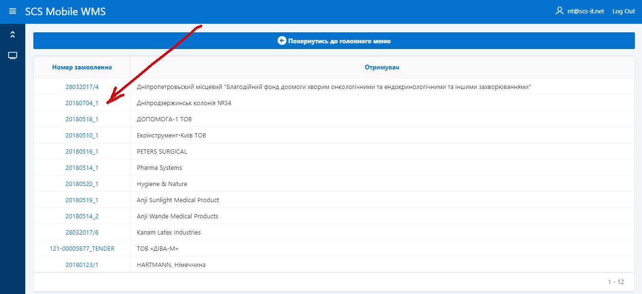642x294 pixels.
Task: Select recipient PETERS SURGICAL
Action: [162, 152]
